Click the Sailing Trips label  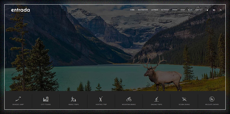[156, 105]
